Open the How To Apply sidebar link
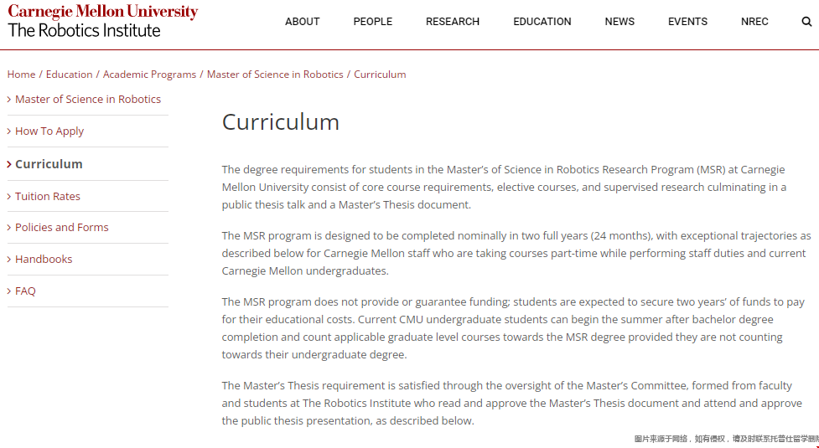 49,131
